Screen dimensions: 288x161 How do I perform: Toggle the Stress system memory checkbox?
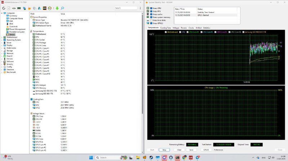(x=151, y=17)
